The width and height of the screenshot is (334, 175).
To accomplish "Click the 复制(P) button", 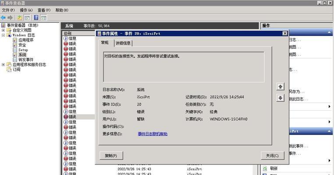I will 111,156.
